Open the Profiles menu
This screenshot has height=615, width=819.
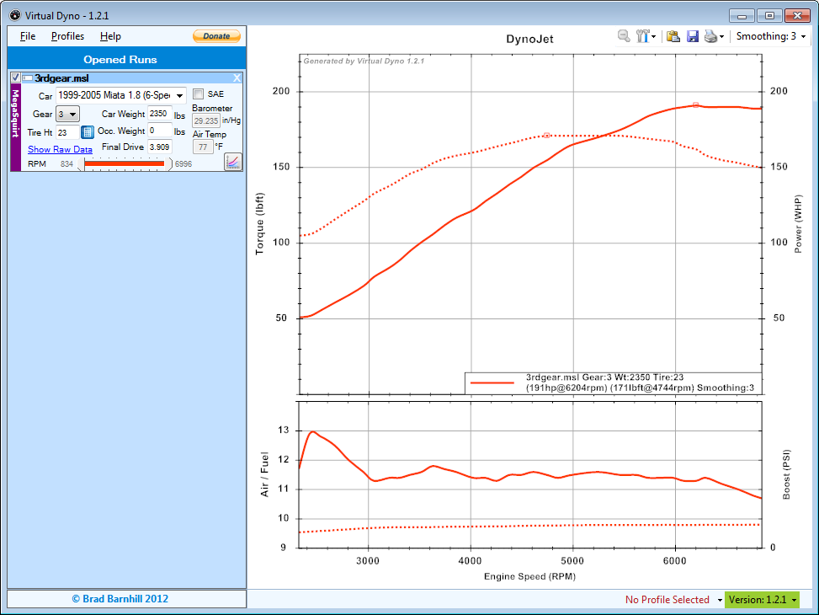pos(67,36)
